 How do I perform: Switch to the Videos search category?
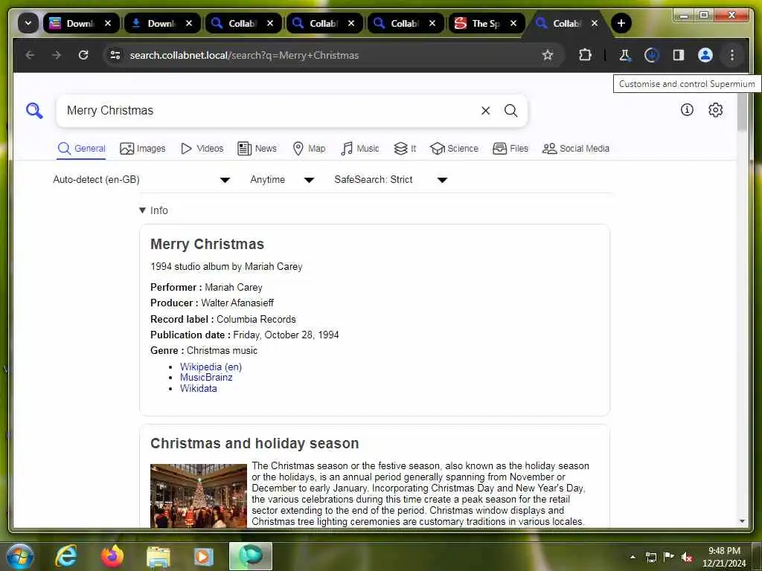pyautogui.click(x=202, y=149)
